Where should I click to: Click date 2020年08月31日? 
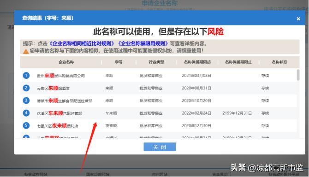196,88
